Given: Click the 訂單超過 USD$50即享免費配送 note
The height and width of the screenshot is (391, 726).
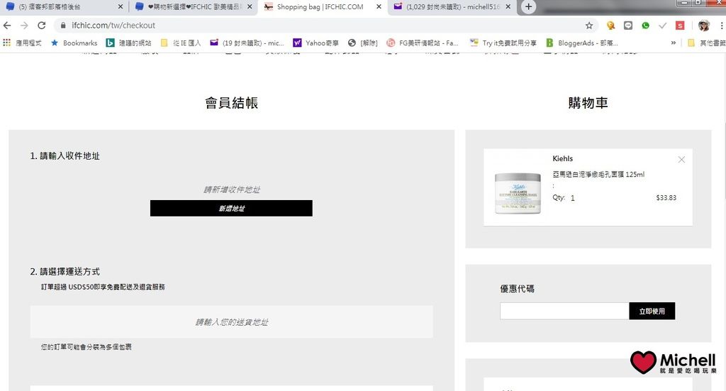Looking at the screenshot, I should [103, 287].
